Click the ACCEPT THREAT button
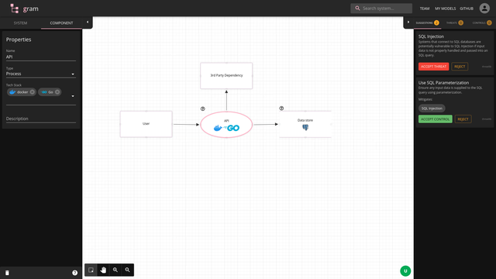 click(x=433, y=67)
